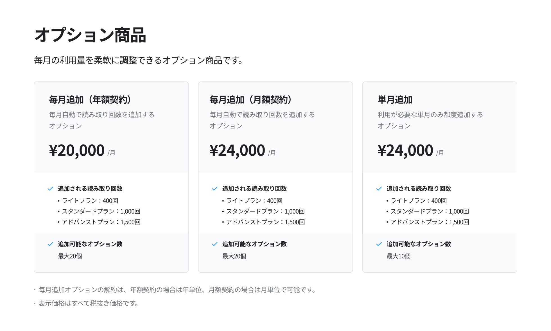
Task: Click checkmark beside 追加される読み取り回数 in annual card
Action: tap(50, 189)
